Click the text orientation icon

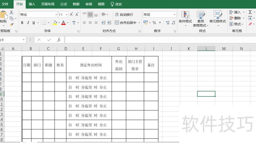[104, 14]
